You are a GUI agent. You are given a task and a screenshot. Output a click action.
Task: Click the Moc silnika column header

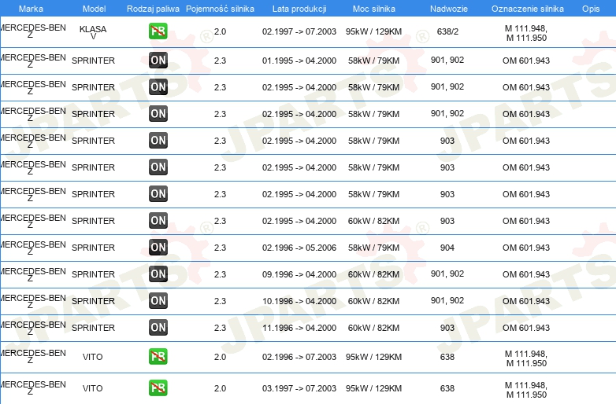coord(374,9)
